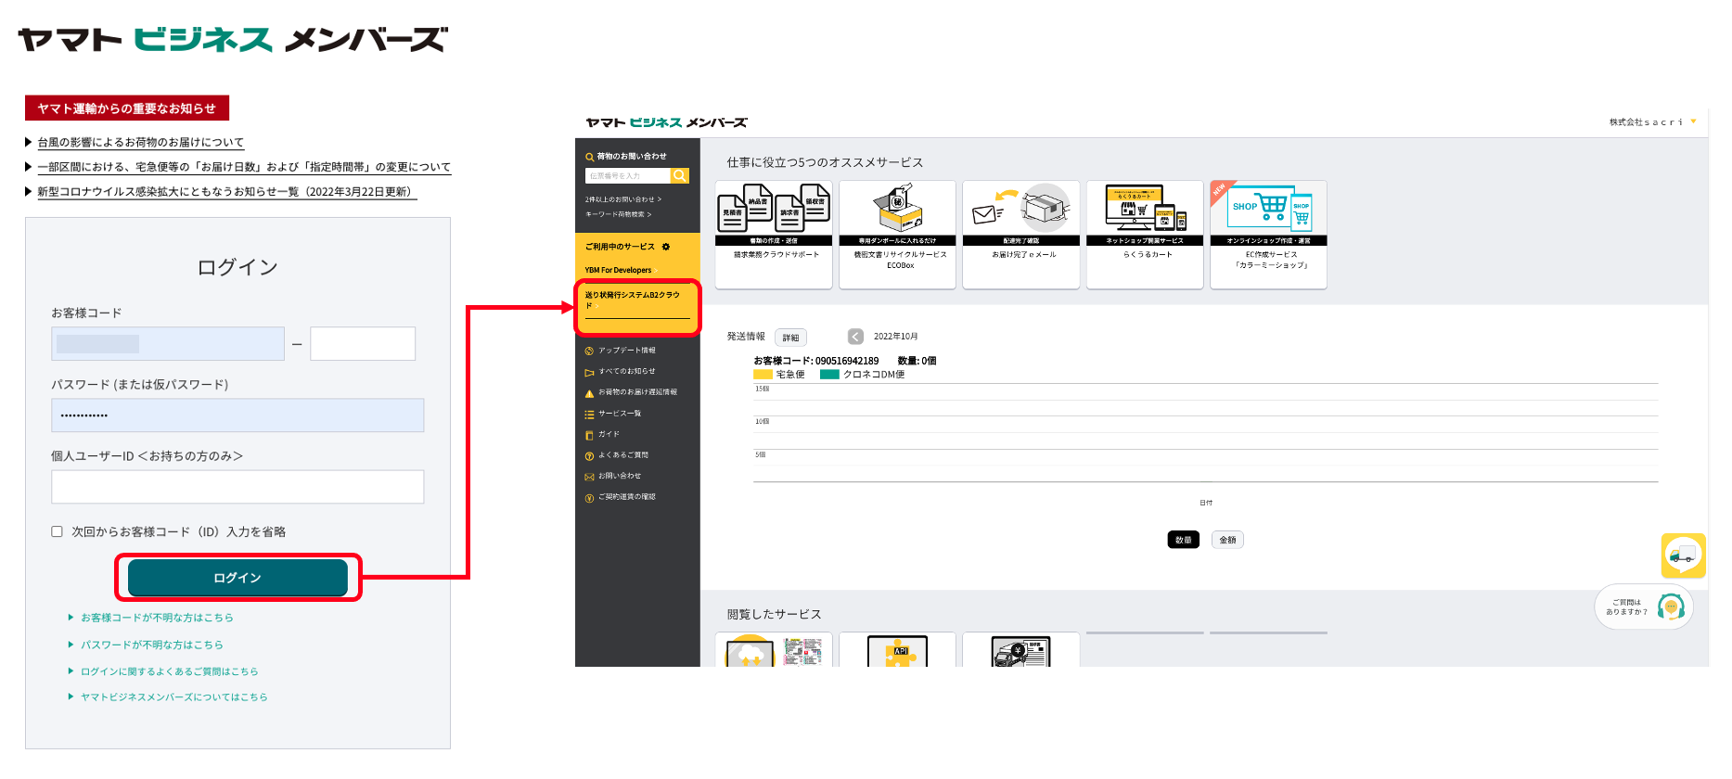Open the カラーミーショップ EC service card

(1268, 235)
